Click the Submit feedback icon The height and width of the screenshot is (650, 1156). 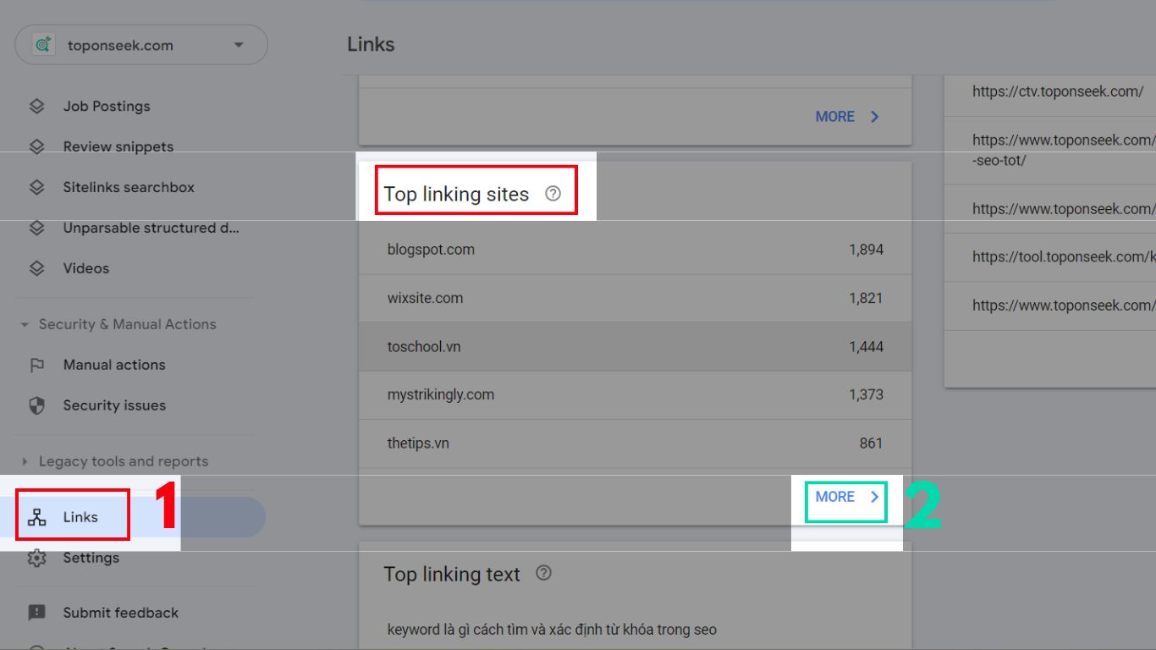pos(36,613)
